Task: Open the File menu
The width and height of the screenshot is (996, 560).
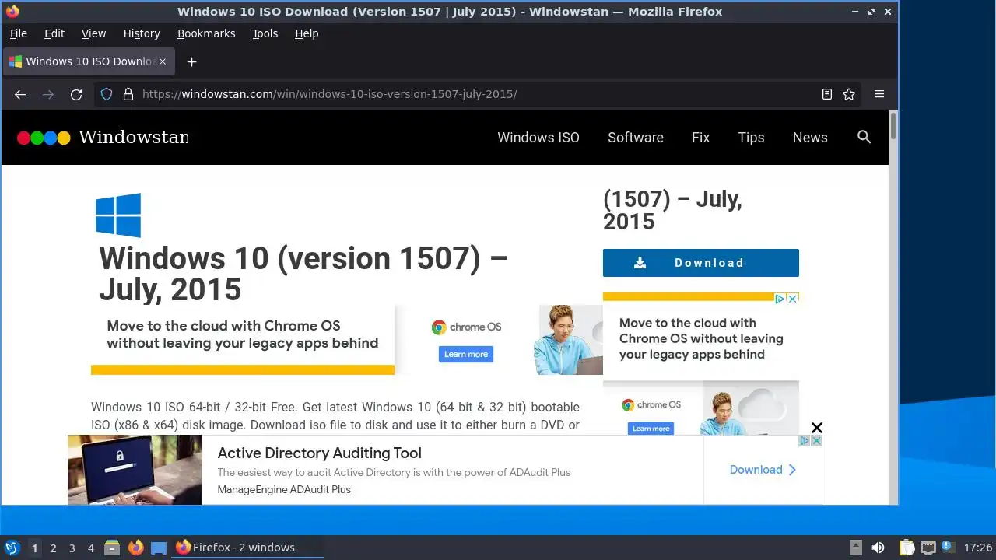Action: pos(18,33)
